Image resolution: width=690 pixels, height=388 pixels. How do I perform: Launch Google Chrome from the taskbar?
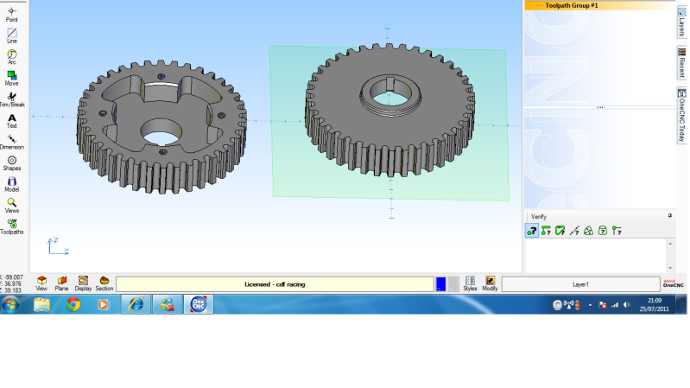73,304
